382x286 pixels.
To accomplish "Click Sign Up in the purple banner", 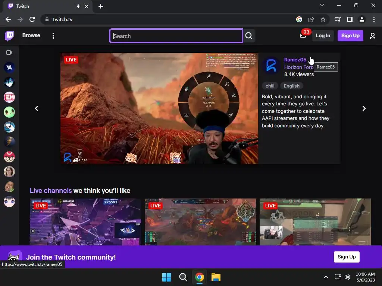I will [x=347, y=257].
